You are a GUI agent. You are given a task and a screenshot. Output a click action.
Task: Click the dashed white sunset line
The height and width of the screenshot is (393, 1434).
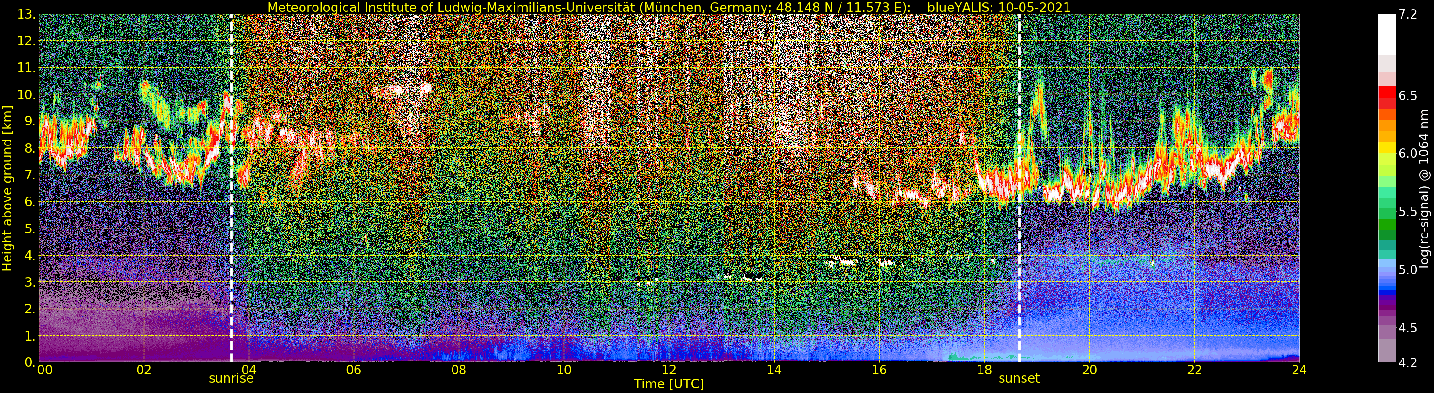click(1019, 188)
